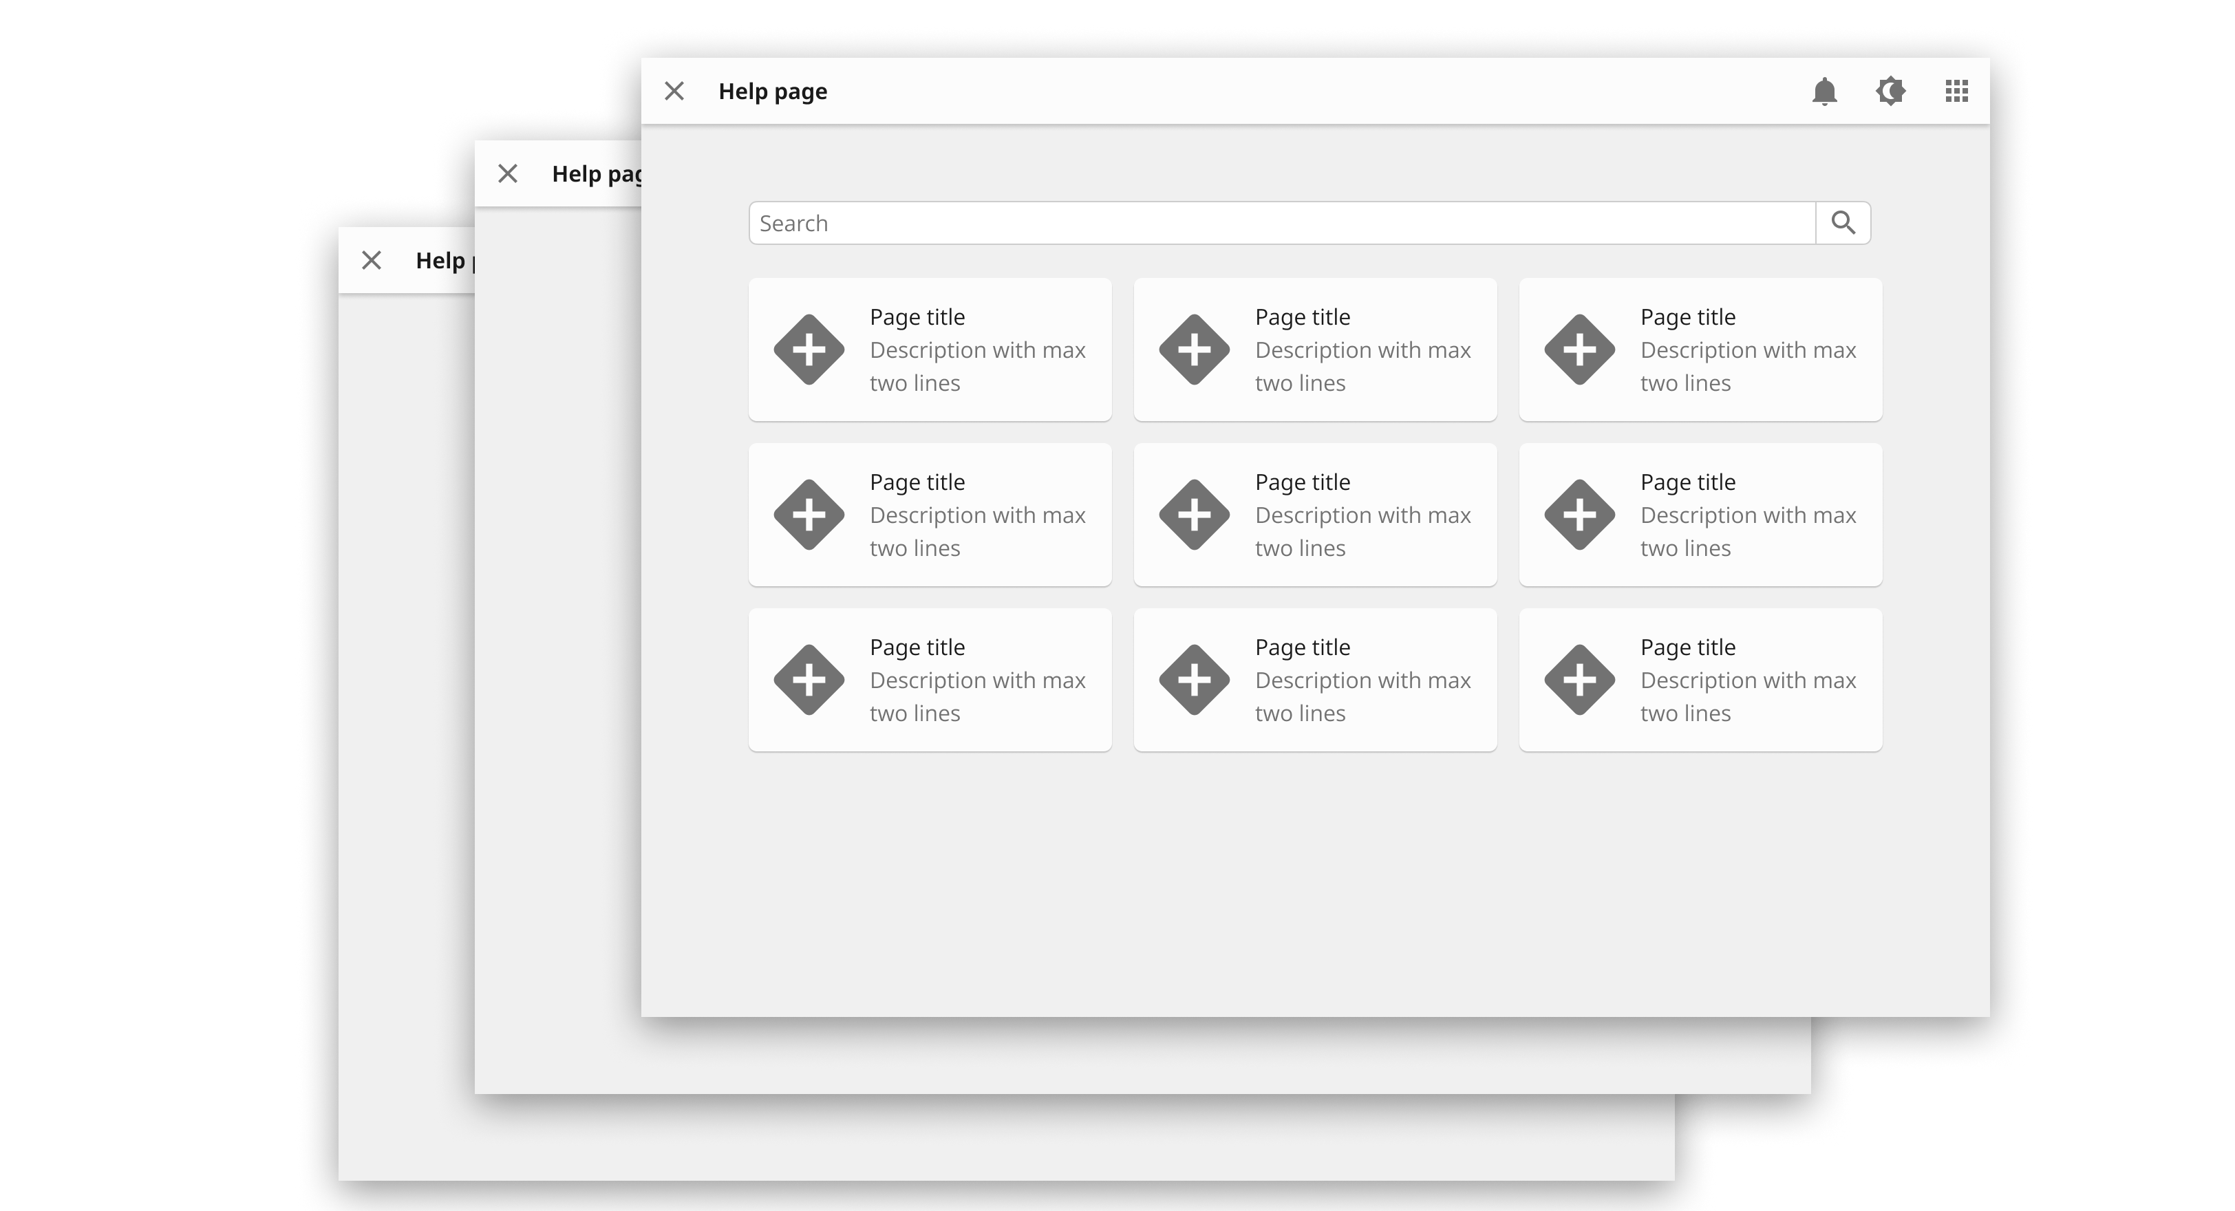Open Page title text in third row, middle card
The image size is (2235, 1211).
1303,648
